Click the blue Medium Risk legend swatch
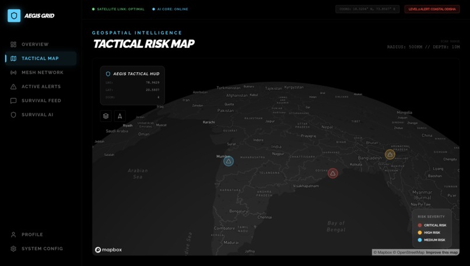This screenshot has height=266, width=470. pos(420,240)
